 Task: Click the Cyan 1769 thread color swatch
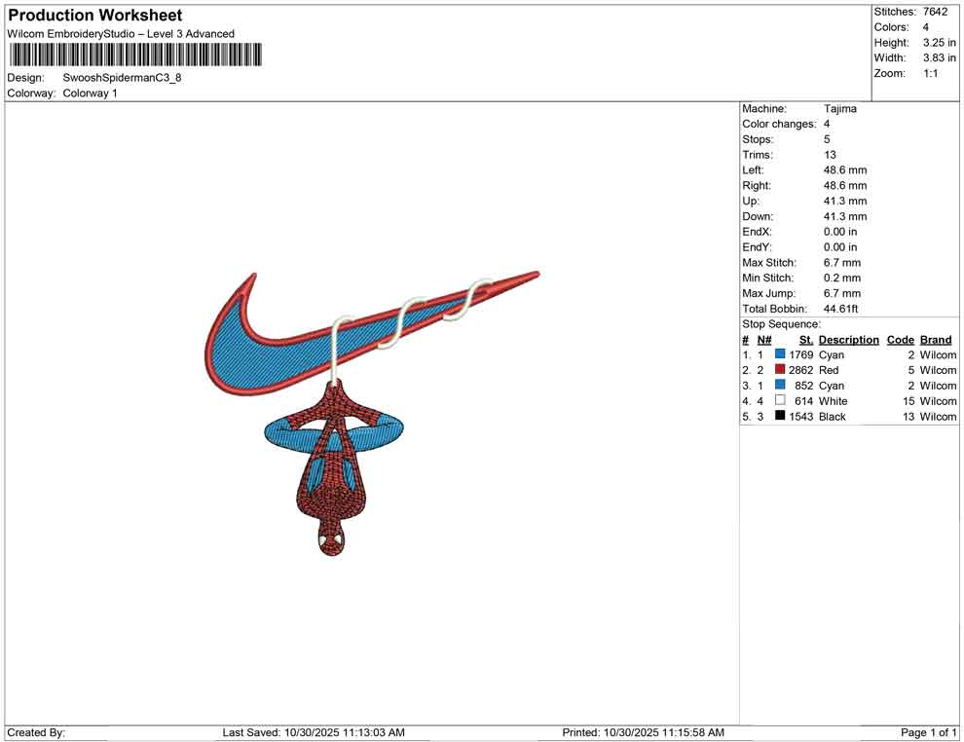778,354
